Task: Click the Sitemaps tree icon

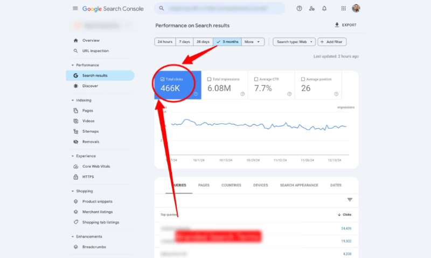Action: click(75, 131)
